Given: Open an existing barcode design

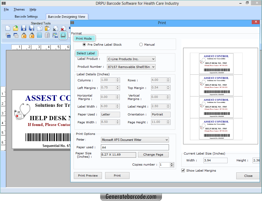Looking at the screenshot, I should [16, 28].
